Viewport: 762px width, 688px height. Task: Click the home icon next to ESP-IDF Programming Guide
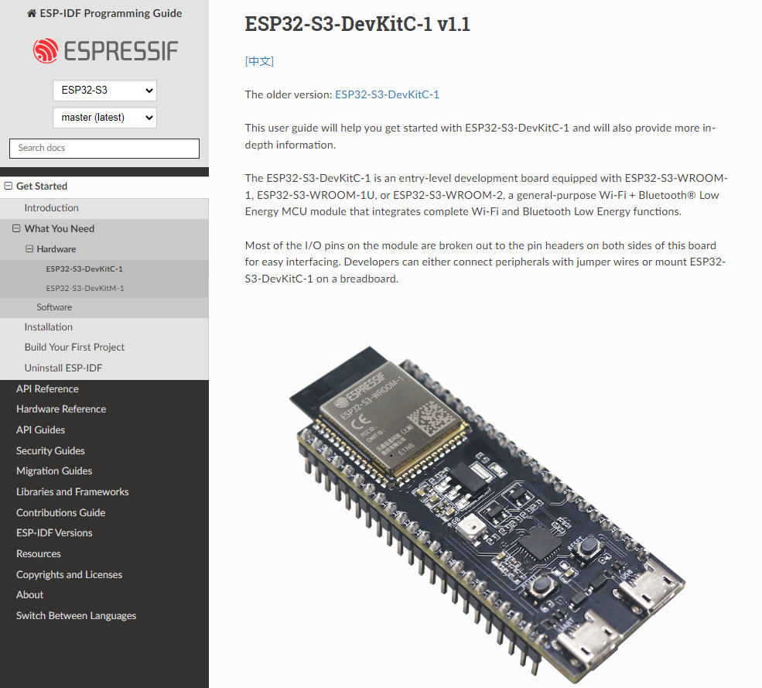pos(30,12)
